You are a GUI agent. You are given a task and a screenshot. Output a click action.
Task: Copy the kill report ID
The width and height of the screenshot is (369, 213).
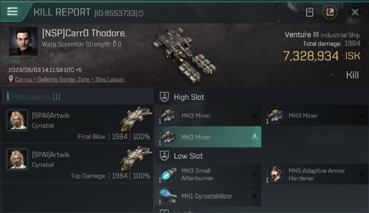[x=141, y=13]
